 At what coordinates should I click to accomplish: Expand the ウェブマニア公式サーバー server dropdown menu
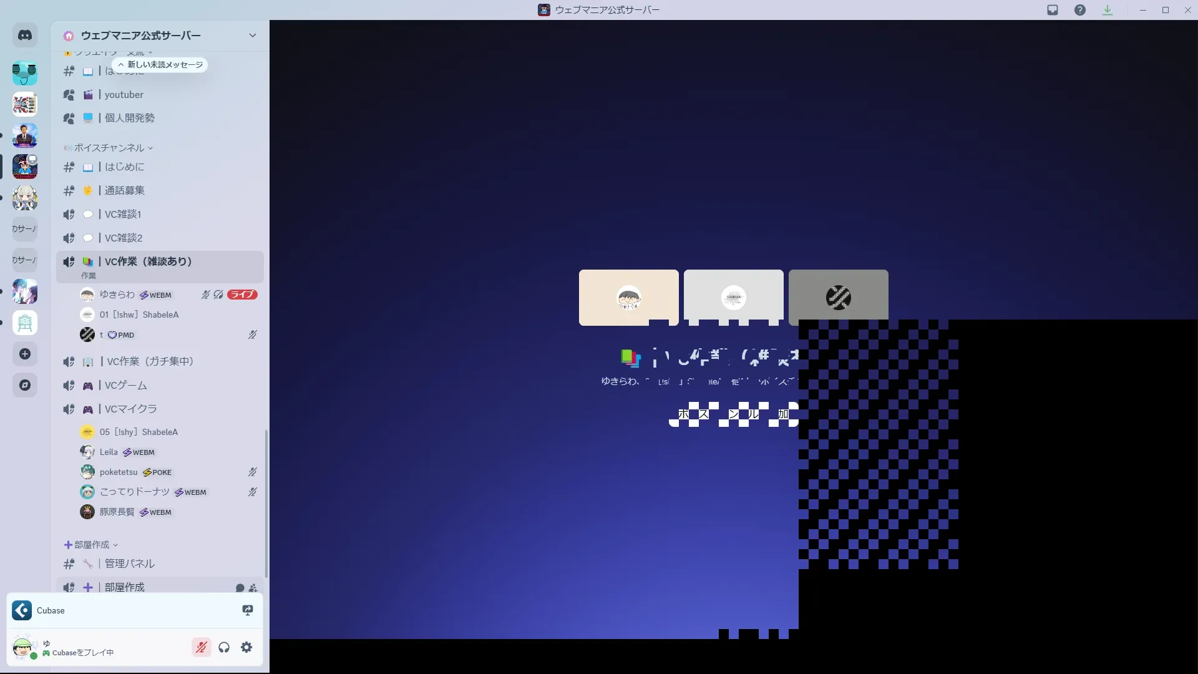[252, 36]
